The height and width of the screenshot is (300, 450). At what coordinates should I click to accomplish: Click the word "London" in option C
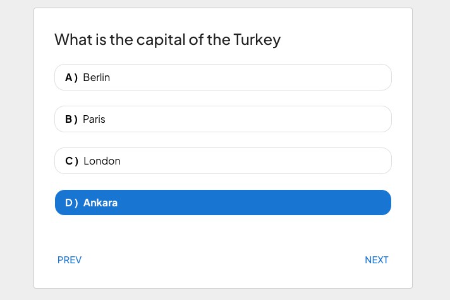click(x=102, y=161)
